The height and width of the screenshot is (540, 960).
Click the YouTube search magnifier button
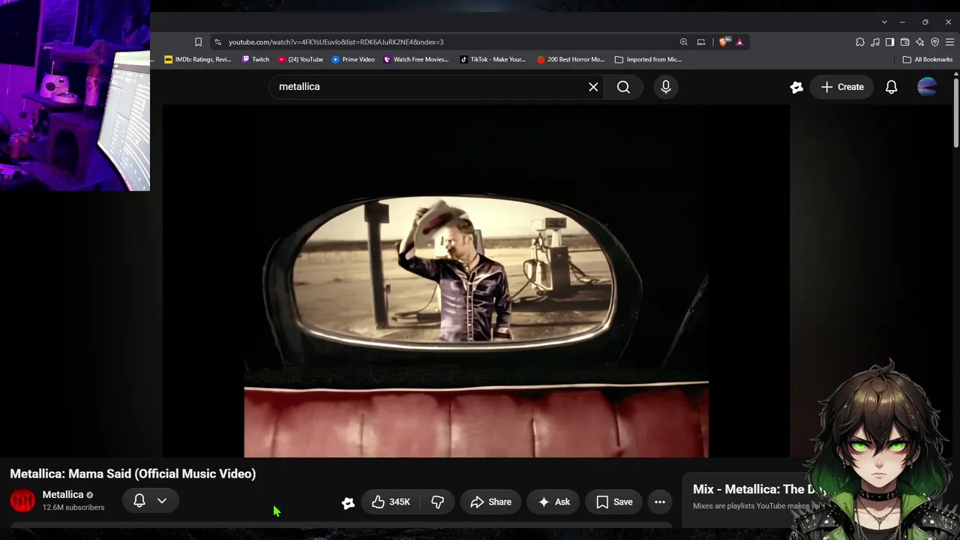(623, 87)
